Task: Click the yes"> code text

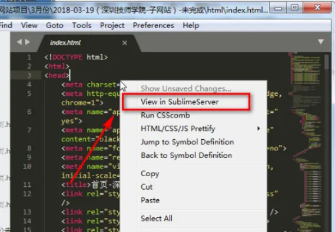Action: (x=72, y=121)
